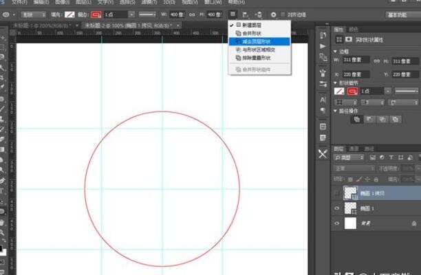
Task: Open the path alignment icon in options bar
Action: click(245, 14)
